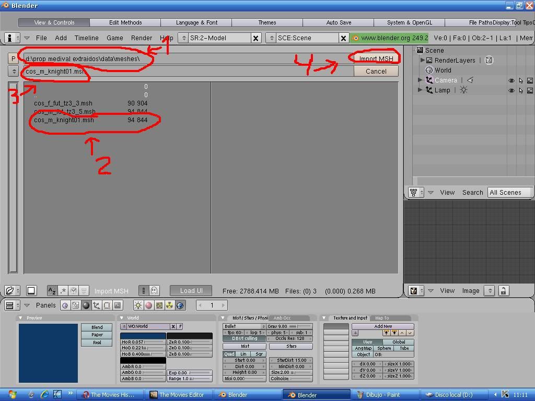The width and height of the screenshot is (535, 401).
Task: Click the full-screen window toggle icon
Action: (31, 291)
